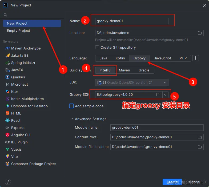Screen dimensions: 209x187
Task: Click the Express generator icon
Action: [7, 128]
